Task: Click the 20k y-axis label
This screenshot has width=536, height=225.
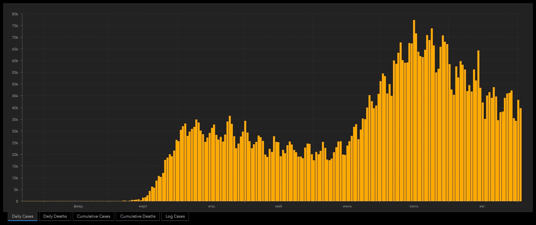Action: click(15, 155)
